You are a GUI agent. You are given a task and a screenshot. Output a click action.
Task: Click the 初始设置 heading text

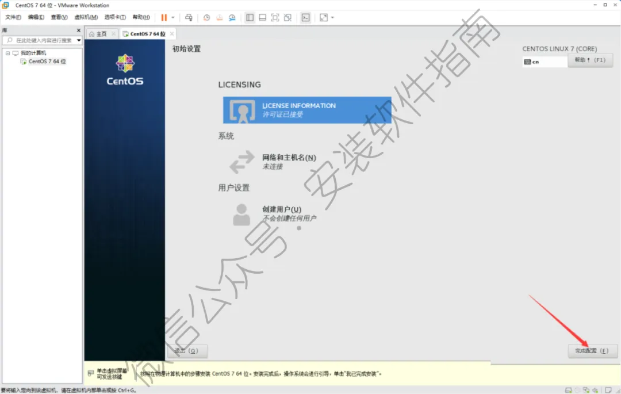[186, 49]
